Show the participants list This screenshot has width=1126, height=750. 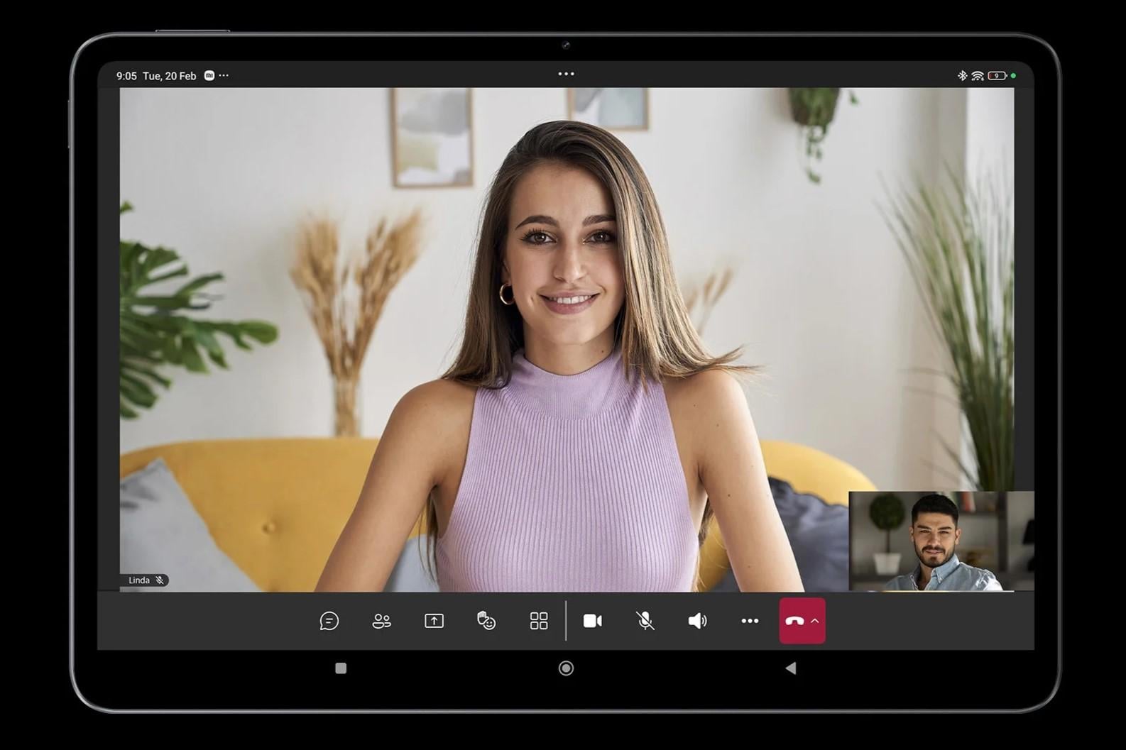coord(381,621)
